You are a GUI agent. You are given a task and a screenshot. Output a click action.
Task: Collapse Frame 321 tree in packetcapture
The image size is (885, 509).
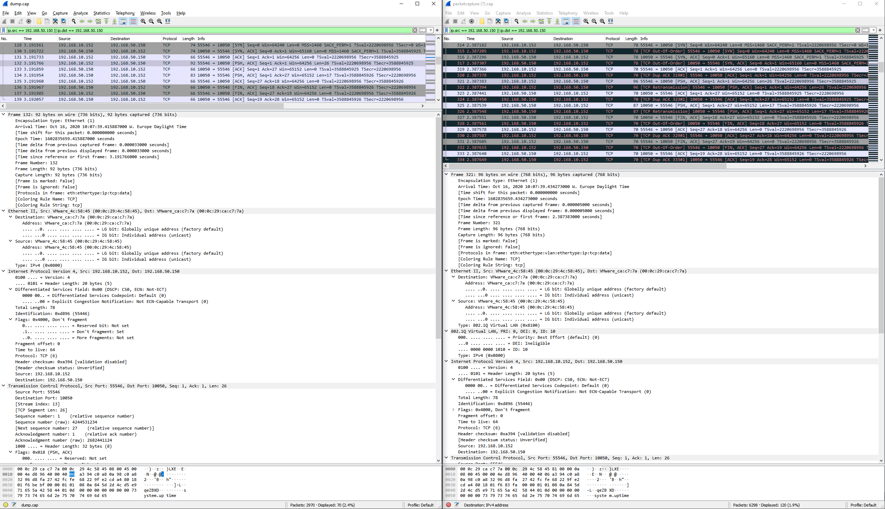pyautogui.click(x=446, y=175)
